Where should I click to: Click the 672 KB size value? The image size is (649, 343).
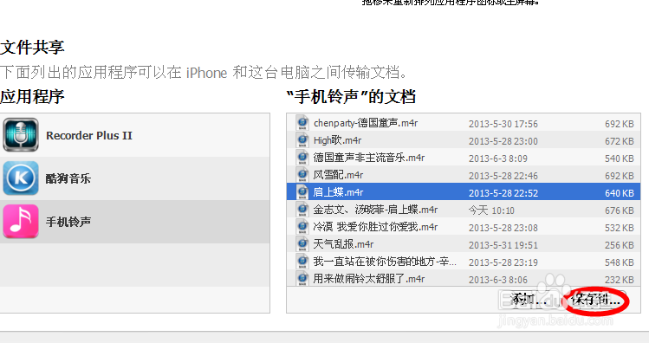620,141
